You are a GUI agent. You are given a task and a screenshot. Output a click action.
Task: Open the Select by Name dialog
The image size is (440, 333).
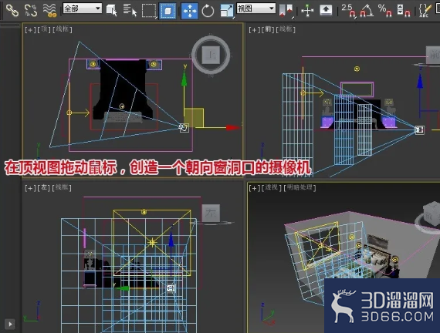tap(130, 10)
